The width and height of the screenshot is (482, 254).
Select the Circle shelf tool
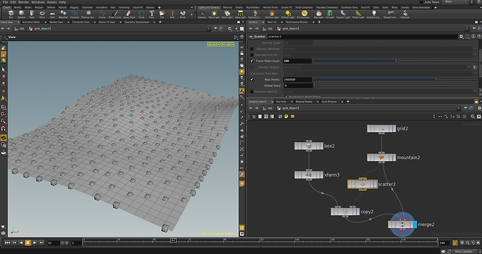click(141, 14)
